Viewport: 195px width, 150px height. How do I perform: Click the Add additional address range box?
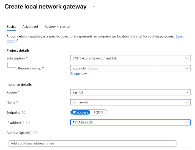(92, 144)
